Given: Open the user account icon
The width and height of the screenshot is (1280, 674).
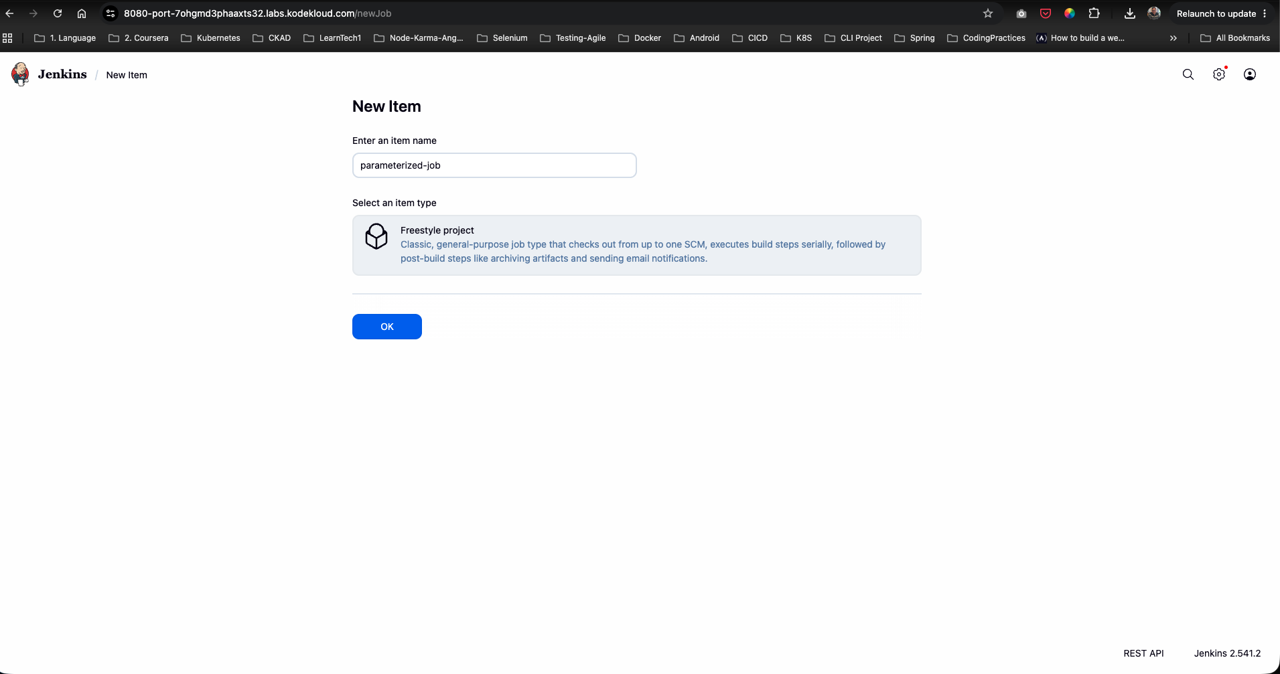Looking at the screenshot, I should click(1250, 74).
